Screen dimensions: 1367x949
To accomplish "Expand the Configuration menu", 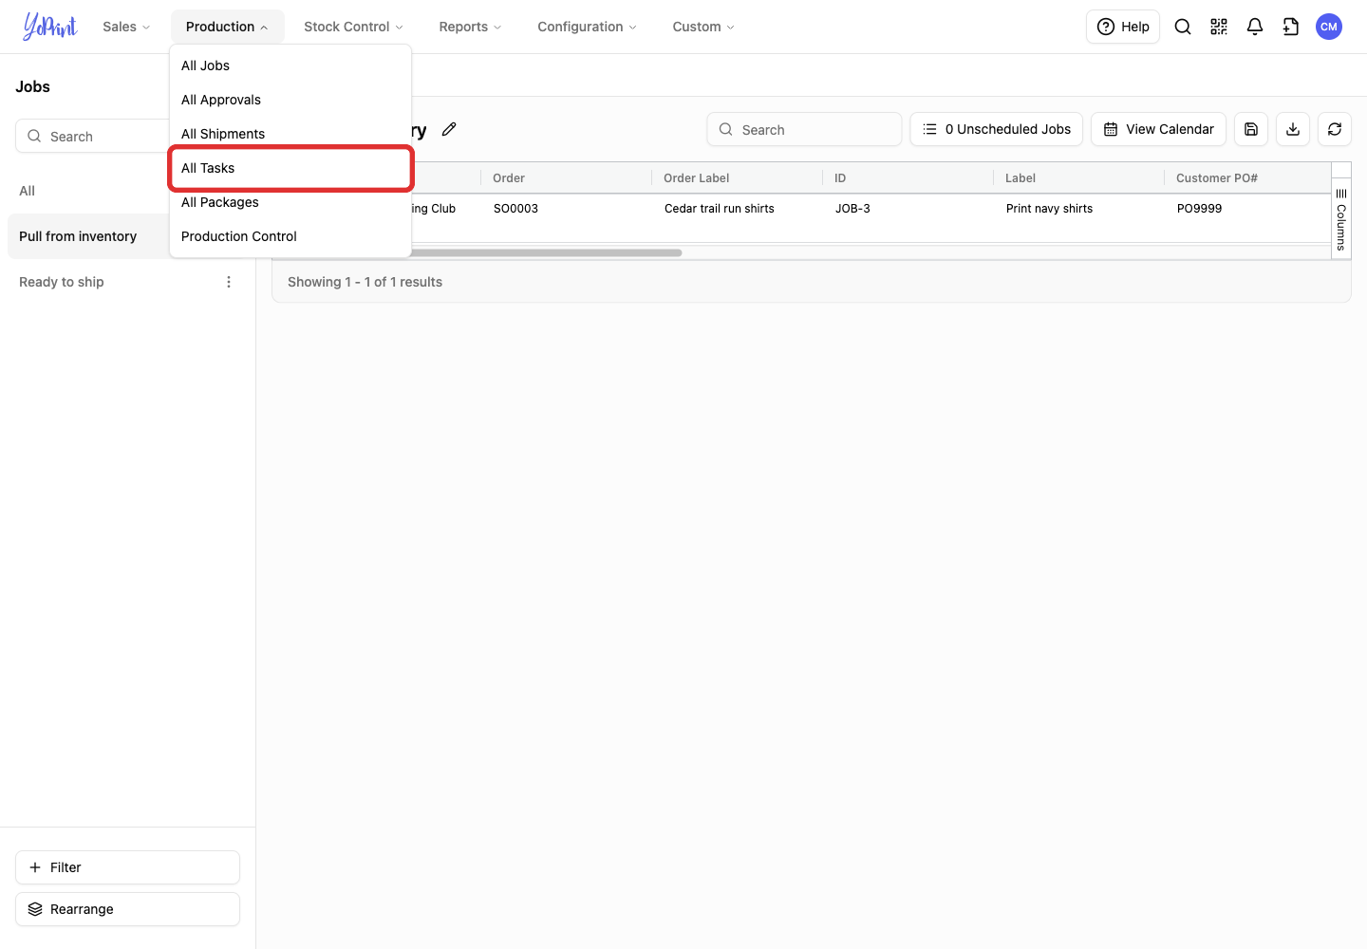I will [587, 27].
